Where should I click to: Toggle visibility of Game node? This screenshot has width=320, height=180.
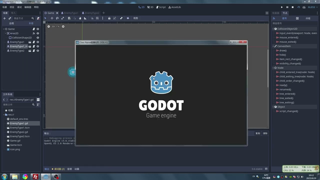[x=38, y=29]
